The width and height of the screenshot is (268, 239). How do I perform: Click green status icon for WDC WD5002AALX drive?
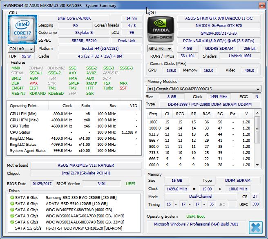tap(12, 222)
